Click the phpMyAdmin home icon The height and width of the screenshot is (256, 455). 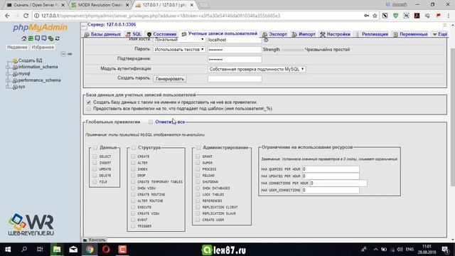[x=24, y=38]
